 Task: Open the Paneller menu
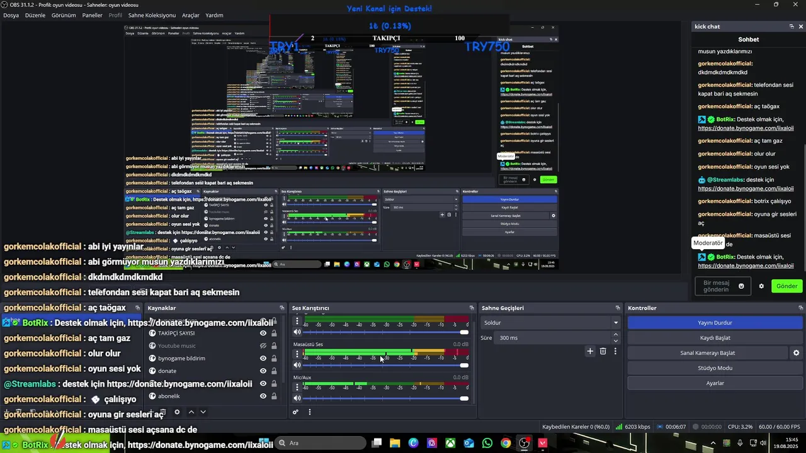click(x=93, y=15)
